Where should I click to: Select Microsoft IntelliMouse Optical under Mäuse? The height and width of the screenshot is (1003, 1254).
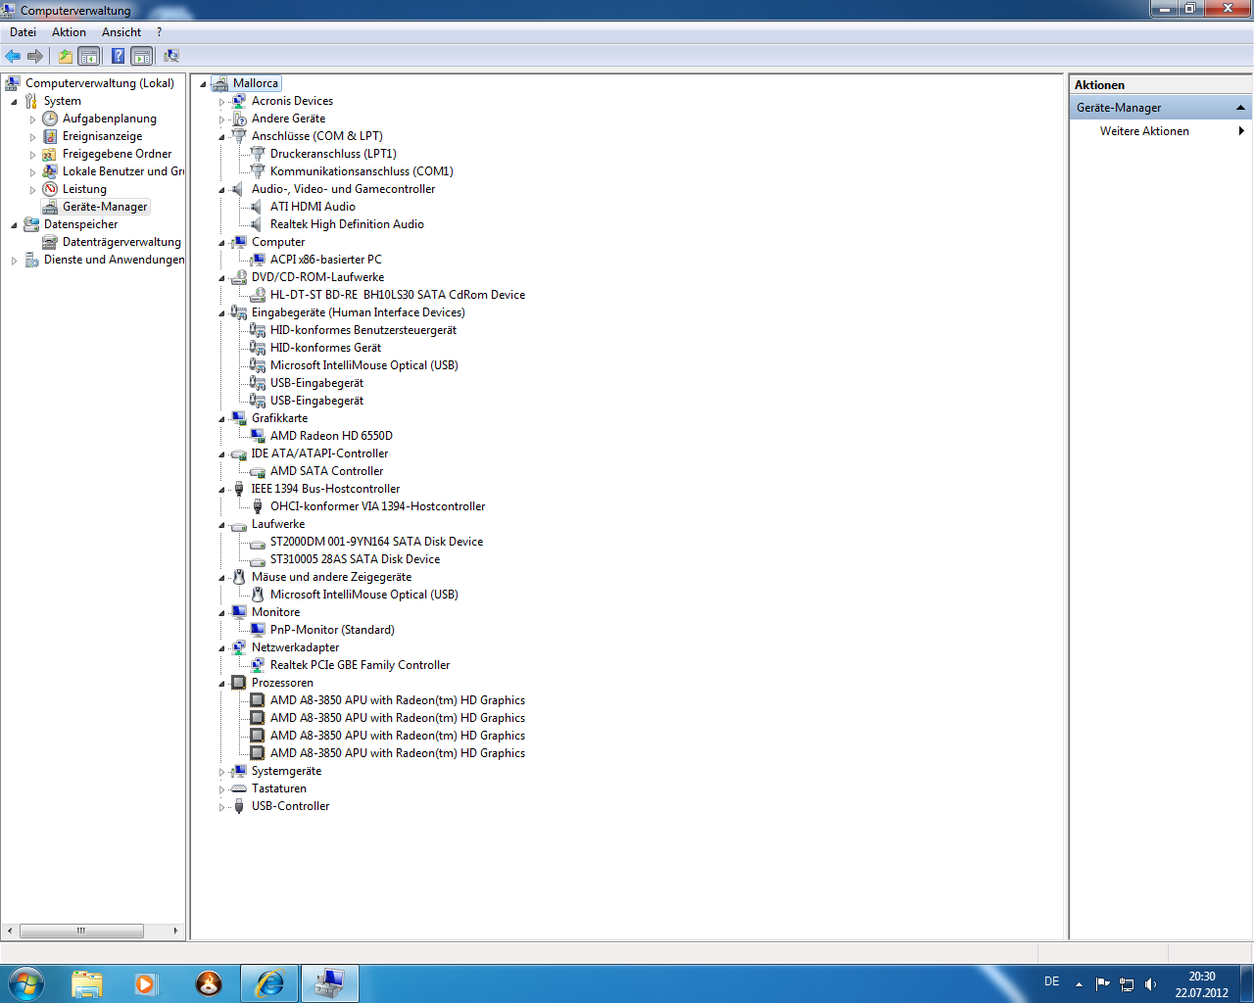tap(364, 595)
